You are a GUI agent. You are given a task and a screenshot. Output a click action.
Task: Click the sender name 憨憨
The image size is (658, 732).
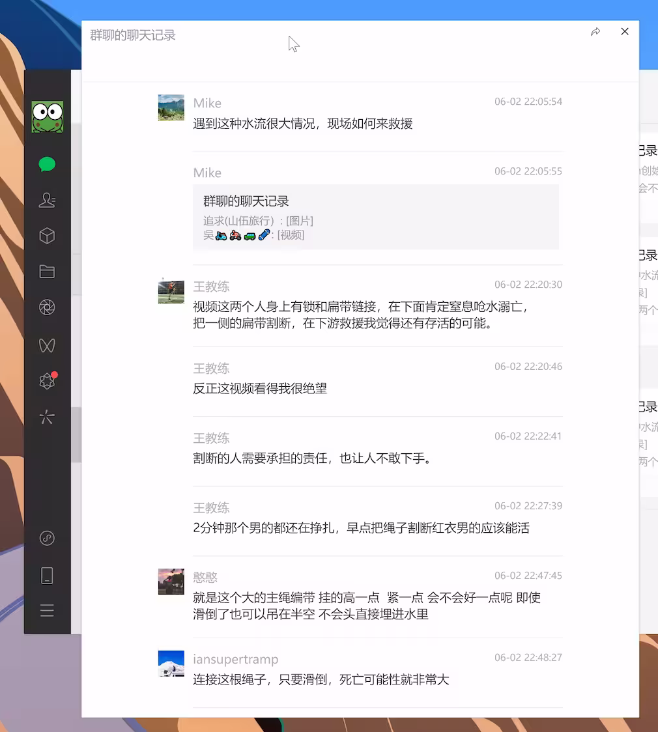click(205, 577)
